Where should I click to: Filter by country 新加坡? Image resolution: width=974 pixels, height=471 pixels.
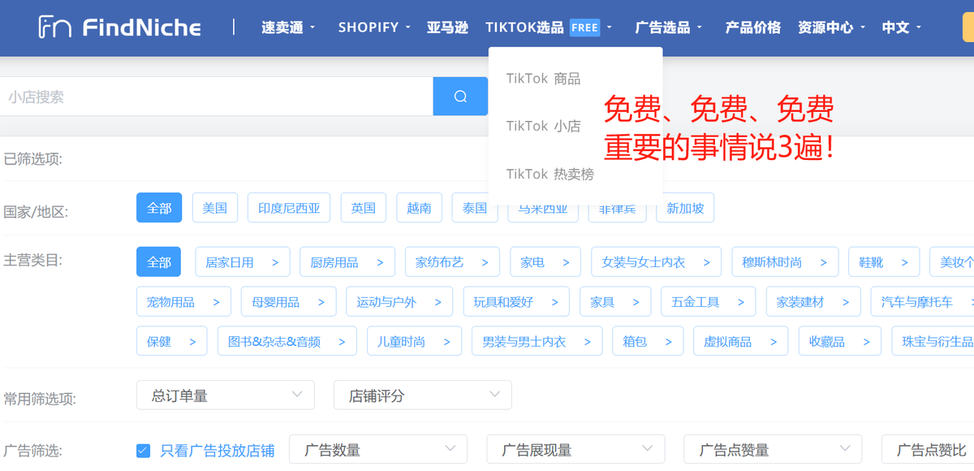[685, 208]
